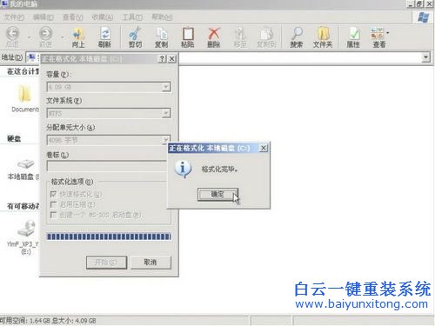
Task: Toggle the MS-DOS 启动盘 checkbox
Action: tap(53, 215)
